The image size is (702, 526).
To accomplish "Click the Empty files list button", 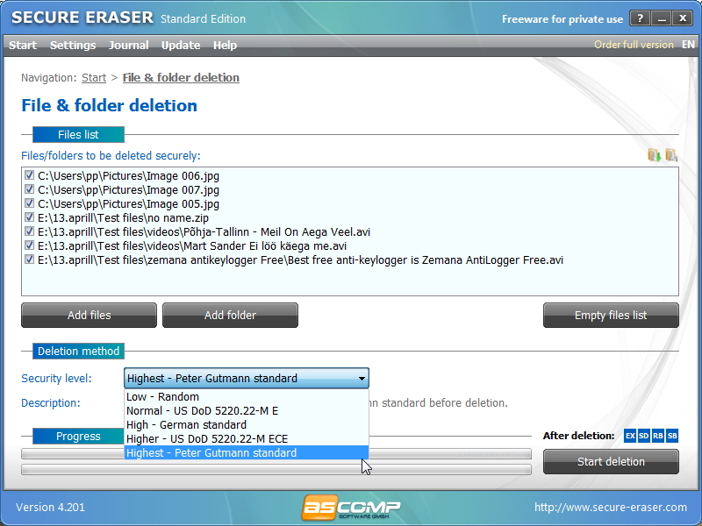I will 611,316.
